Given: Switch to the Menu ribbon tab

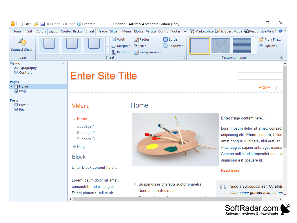Looking at the screenshot, I should coord(127,31).
